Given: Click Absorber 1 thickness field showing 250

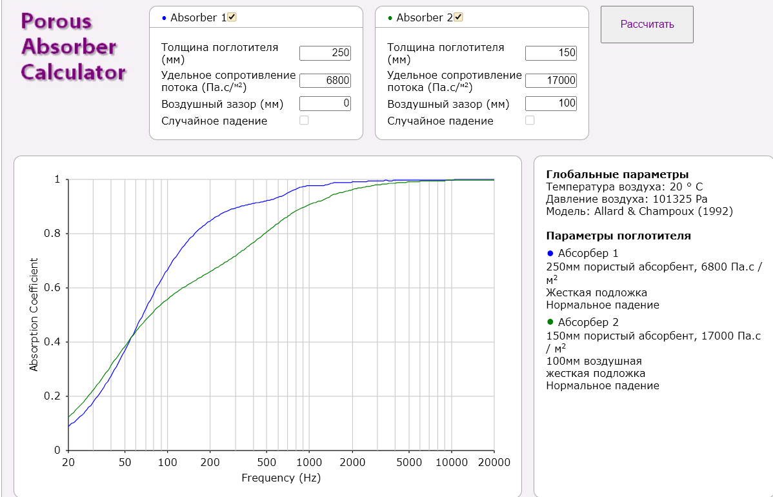Looking at the screenshot, I should point(325,53).
